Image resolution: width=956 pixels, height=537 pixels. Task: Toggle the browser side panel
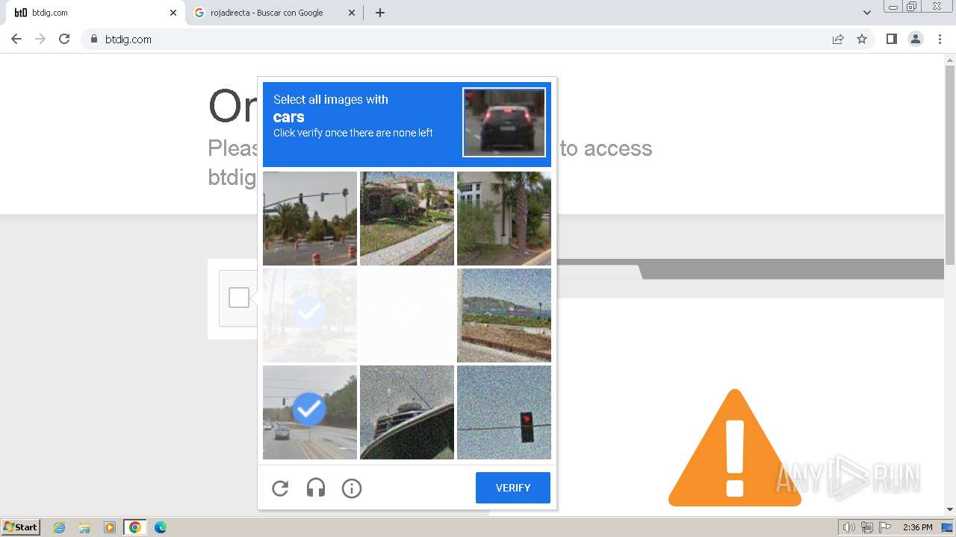coord(891,39)
